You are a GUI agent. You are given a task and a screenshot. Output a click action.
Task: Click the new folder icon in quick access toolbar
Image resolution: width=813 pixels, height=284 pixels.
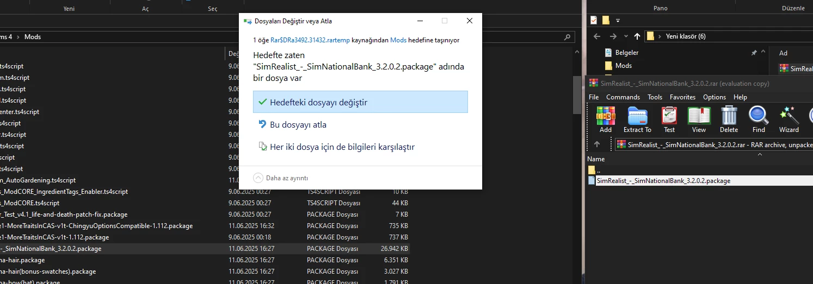[606, 20]
